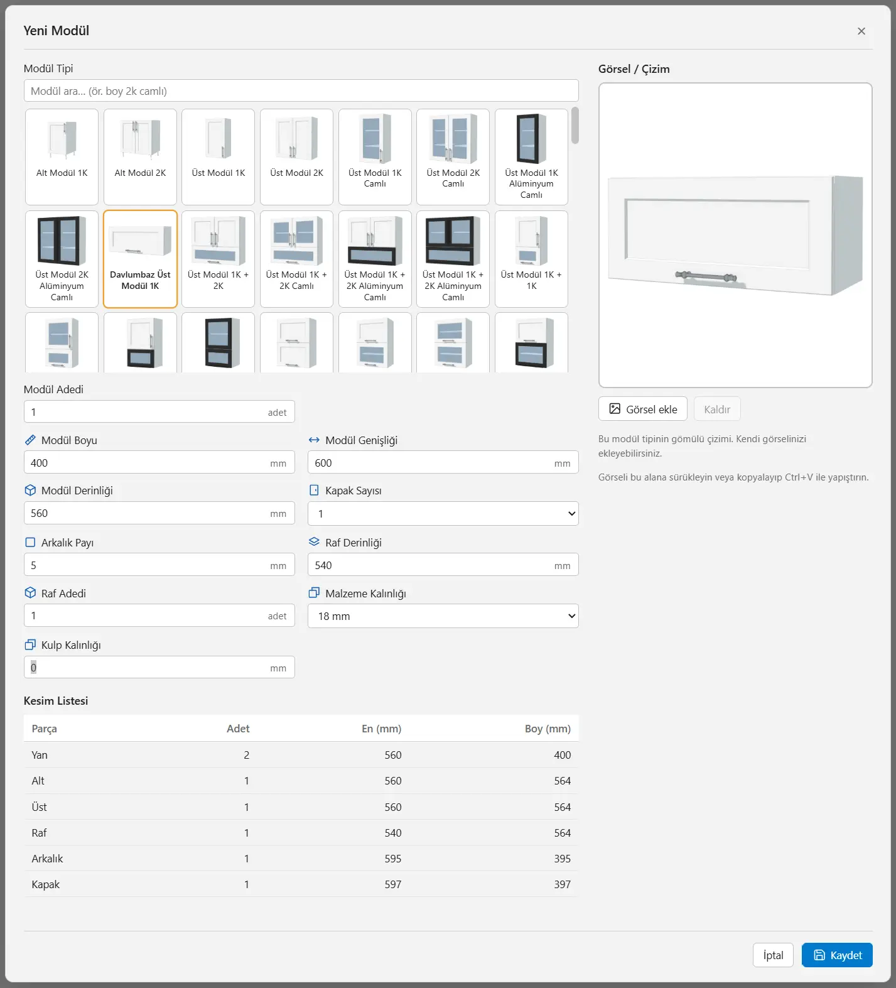This screenshot has width=896, height=988.
Task: Focus the module search field
Action: [x=301, y=91]
